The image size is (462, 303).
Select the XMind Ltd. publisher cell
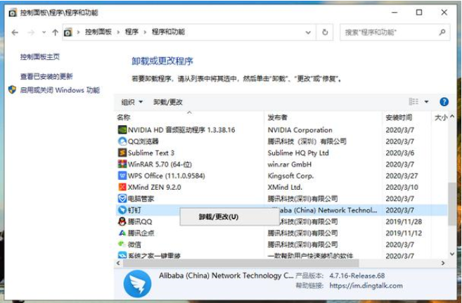(x=285, y=187)
